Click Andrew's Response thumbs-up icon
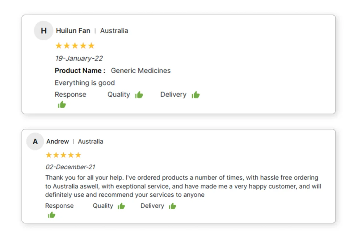The image size is (357, 238). 52,215
